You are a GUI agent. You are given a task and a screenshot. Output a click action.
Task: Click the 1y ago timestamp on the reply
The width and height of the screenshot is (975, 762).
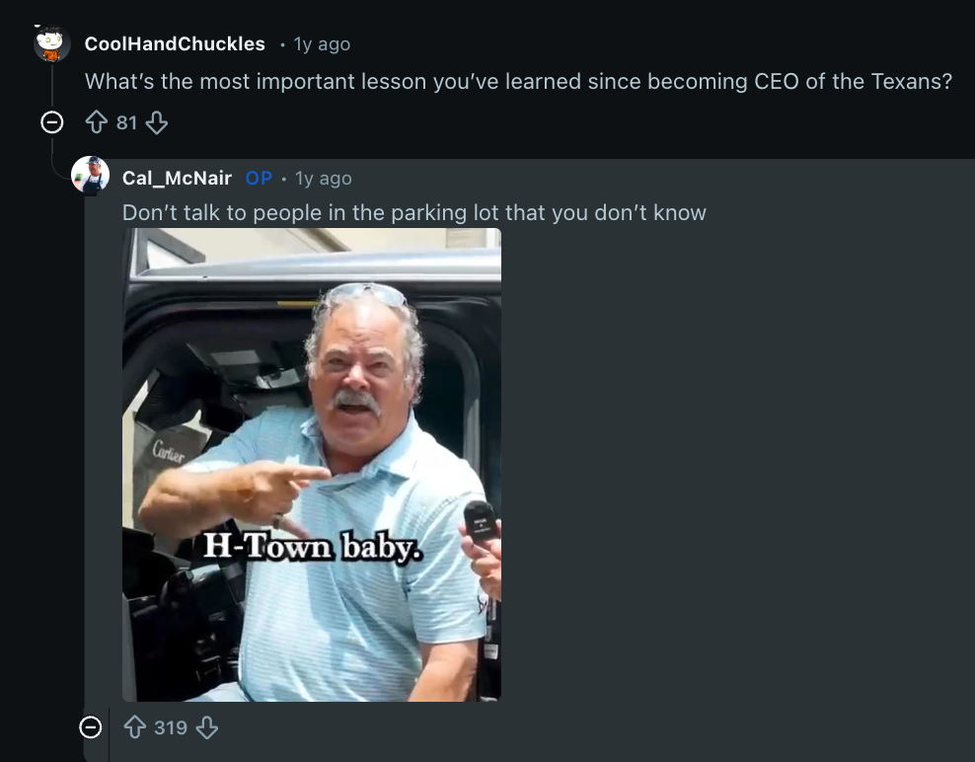[x=323, y=179]
